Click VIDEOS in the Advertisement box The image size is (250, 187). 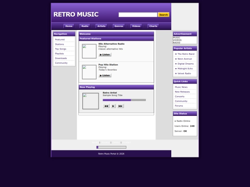(177, 40)
